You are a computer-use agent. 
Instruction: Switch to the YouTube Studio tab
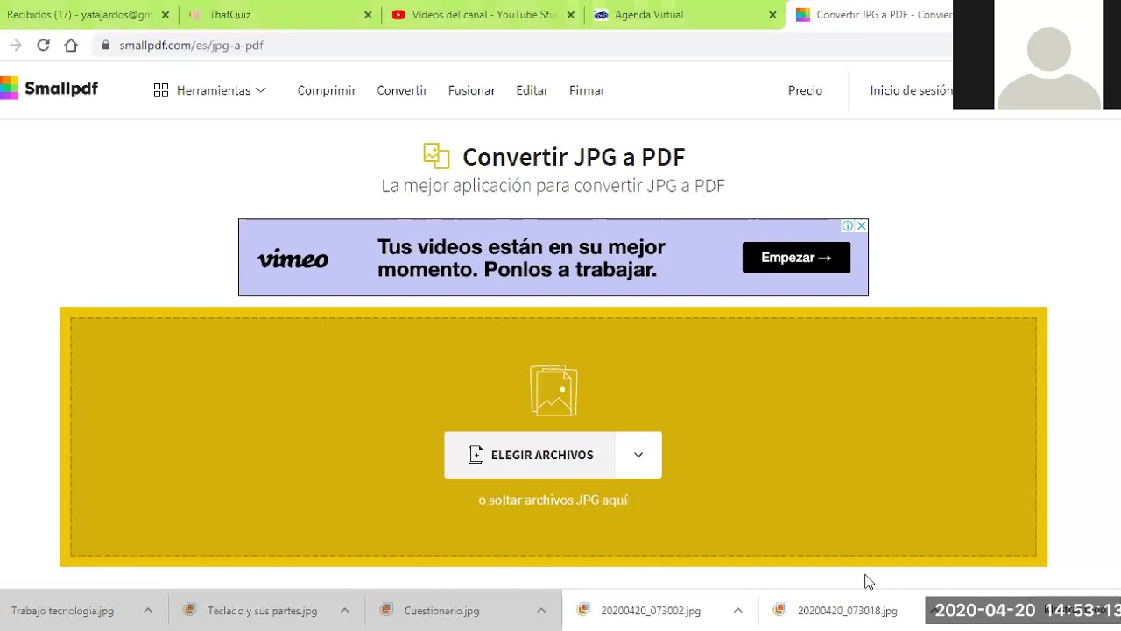coord(484,15)
